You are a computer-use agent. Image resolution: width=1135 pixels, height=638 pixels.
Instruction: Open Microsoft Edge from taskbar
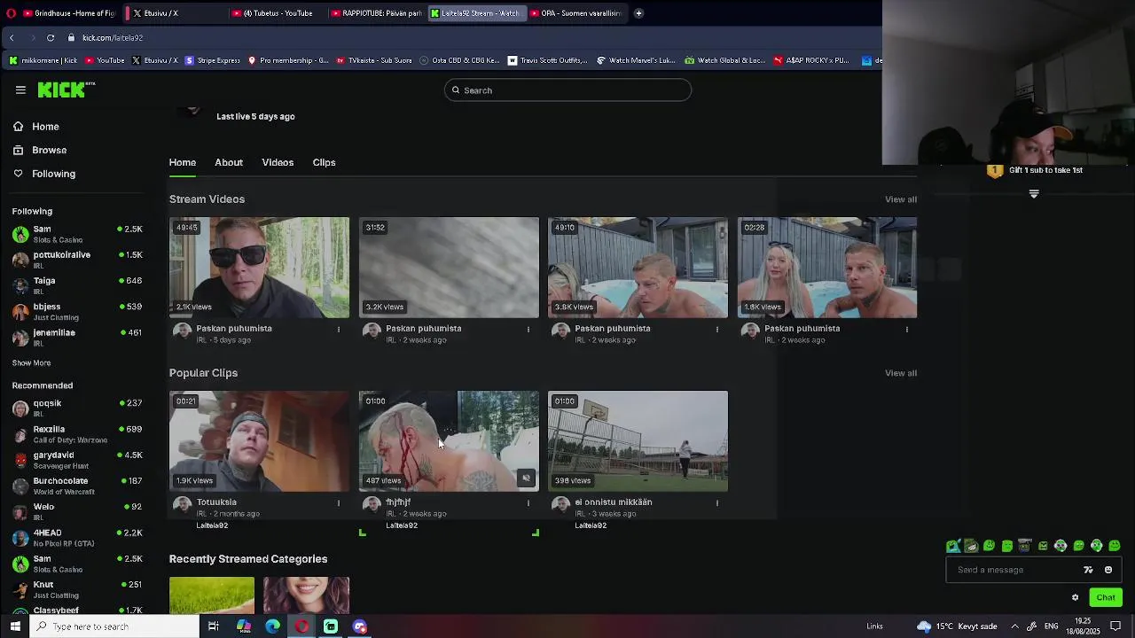click(273, 626)
